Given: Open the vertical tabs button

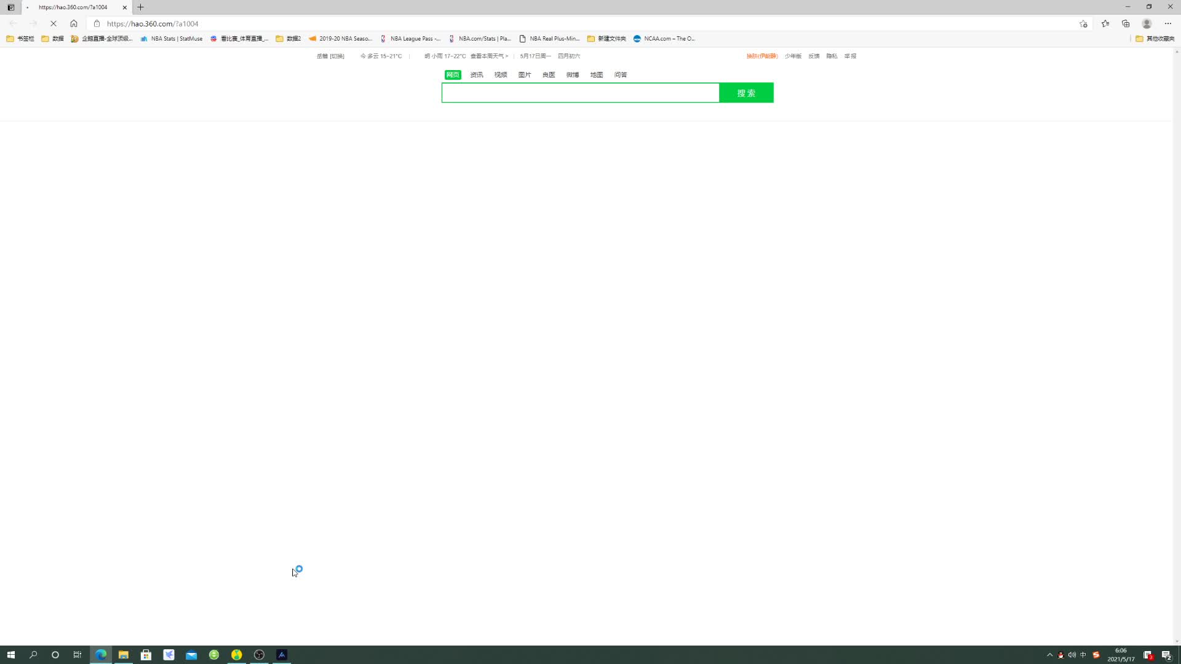Looking at the screenshot, I should (x=10, y=7).
